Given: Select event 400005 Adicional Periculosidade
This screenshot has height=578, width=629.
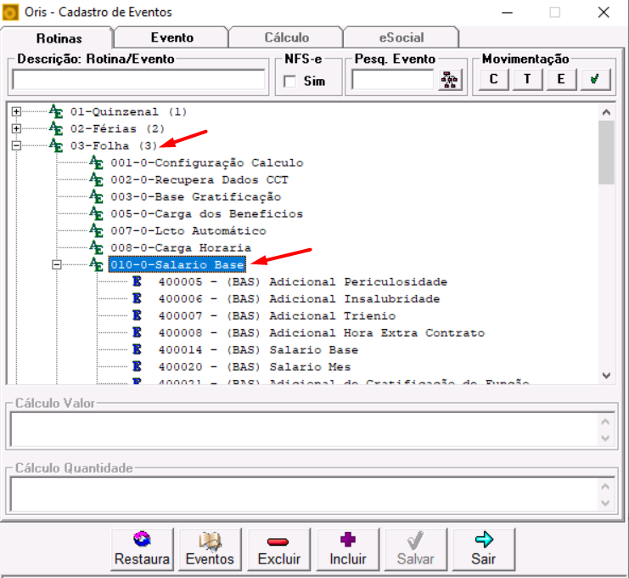Looking at the screenshot, I should coord(303,281).
